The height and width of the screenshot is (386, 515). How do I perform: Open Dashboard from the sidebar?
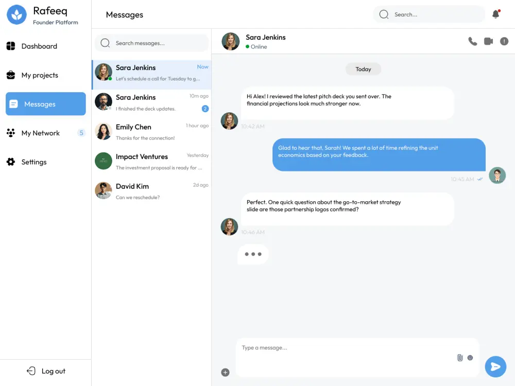coord(46,46)
